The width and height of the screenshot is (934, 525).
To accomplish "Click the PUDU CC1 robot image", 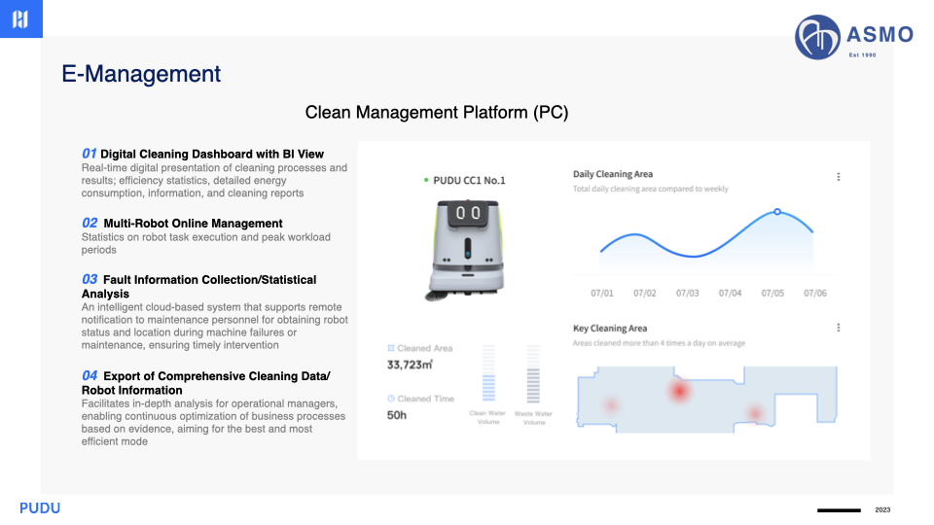I will point(466,250).
